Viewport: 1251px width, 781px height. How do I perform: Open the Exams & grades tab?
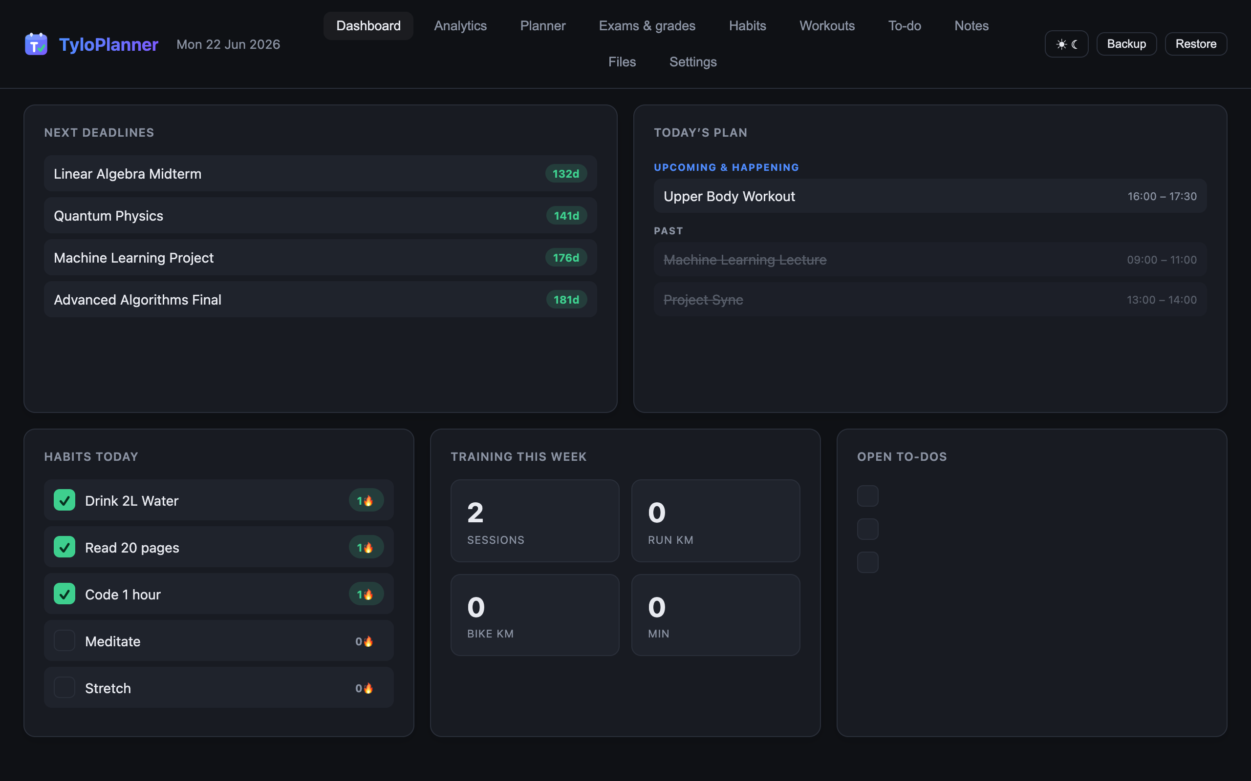647,26
